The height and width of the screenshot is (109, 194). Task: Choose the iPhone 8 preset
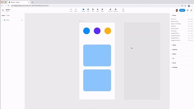point(182,26)
